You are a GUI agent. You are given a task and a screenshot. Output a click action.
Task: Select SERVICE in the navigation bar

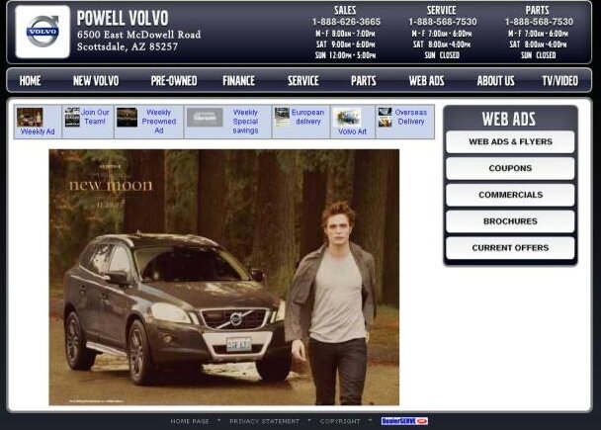click(303, 80)
